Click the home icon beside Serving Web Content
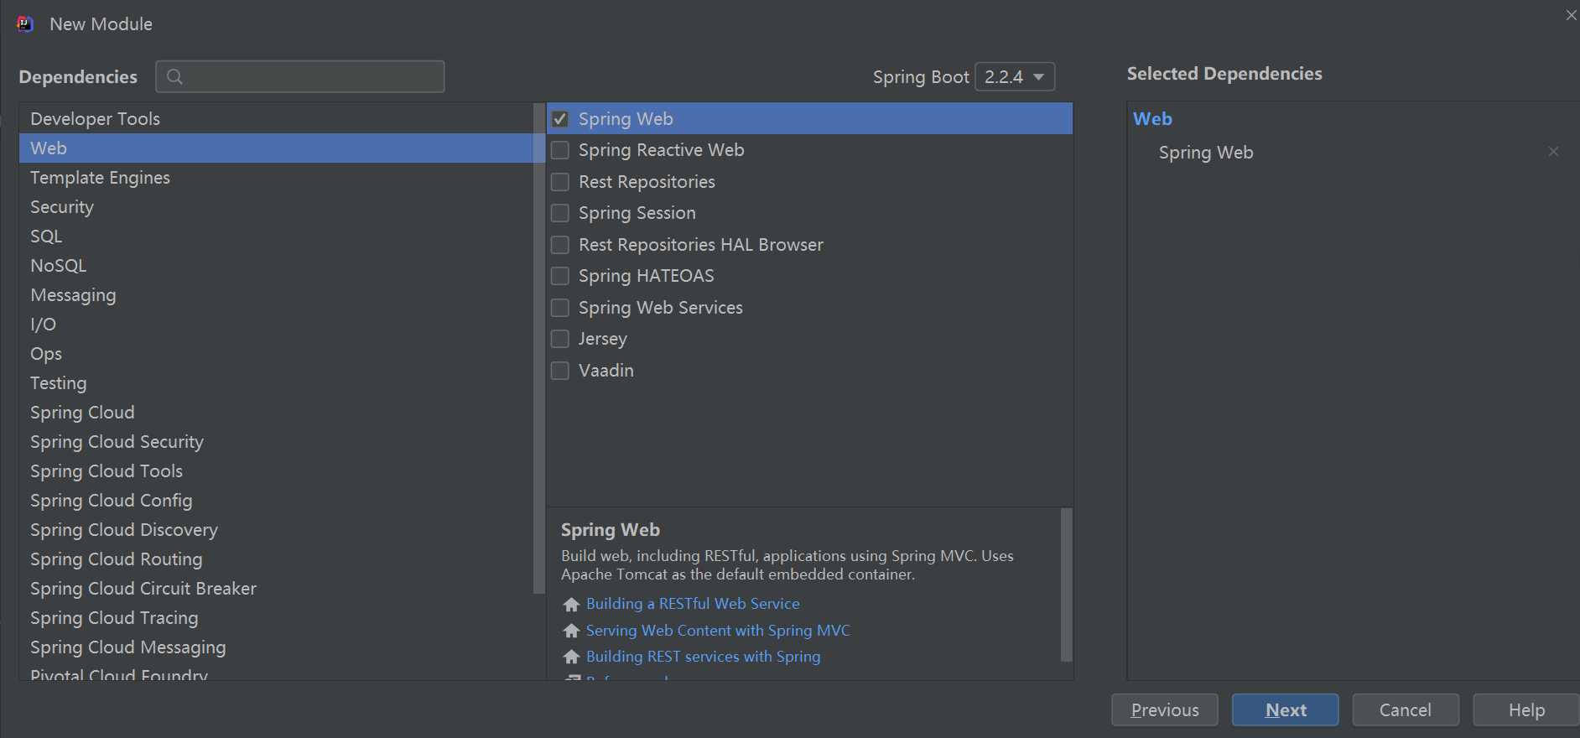This screenshot has width=1580, height=738. [572, 631]
